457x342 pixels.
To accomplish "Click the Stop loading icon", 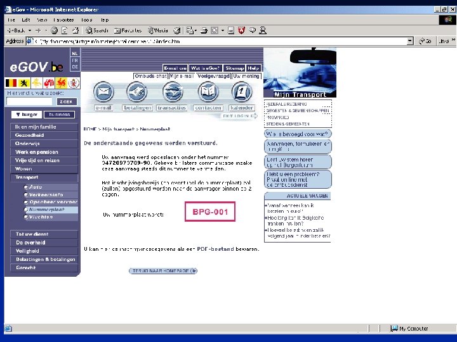I will point(54,30).
